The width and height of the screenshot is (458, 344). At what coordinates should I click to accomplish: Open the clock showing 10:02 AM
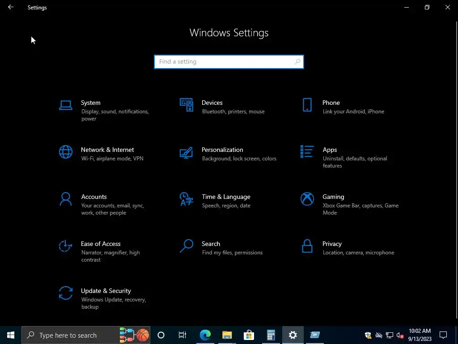(420, 335)
